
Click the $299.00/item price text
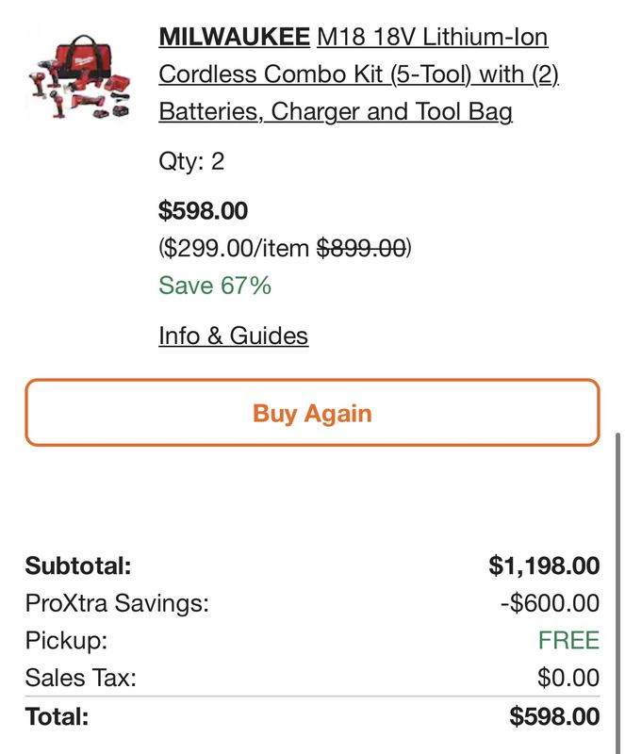tap(235, 248)
